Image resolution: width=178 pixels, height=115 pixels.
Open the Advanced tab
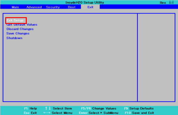point(34,7)
